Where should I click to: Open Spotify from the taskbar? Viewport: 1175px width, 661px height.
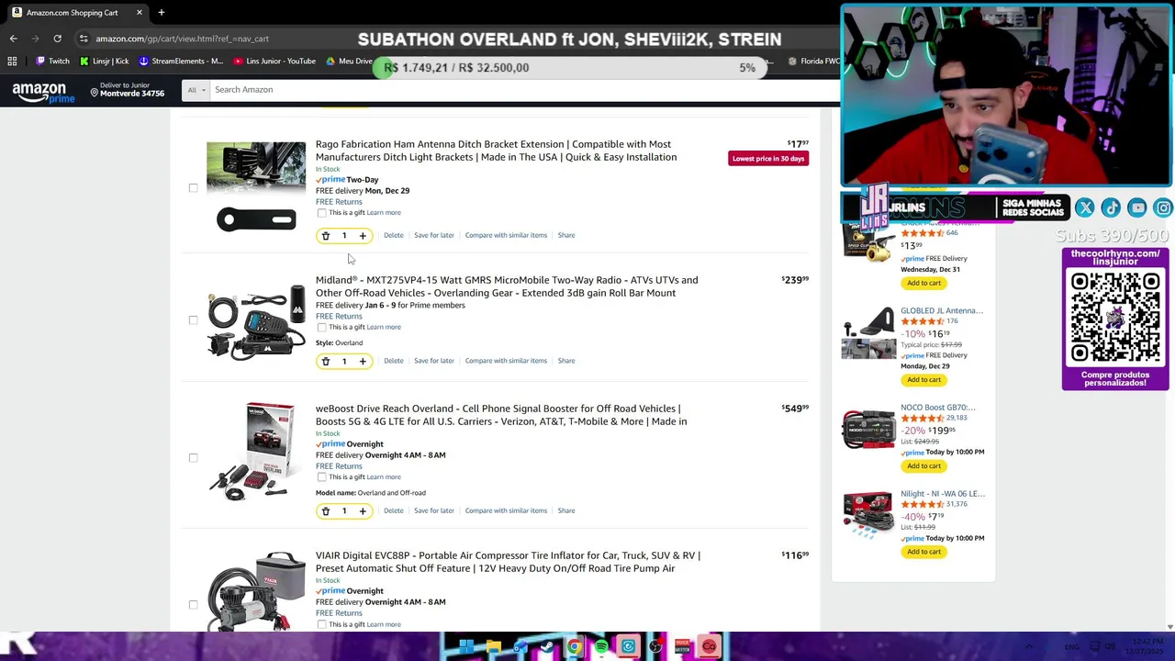click(x=601, y=647)
